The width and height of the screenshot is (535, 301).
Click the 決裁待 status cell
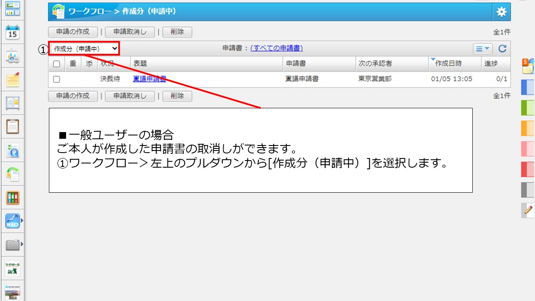pos(110,79)
